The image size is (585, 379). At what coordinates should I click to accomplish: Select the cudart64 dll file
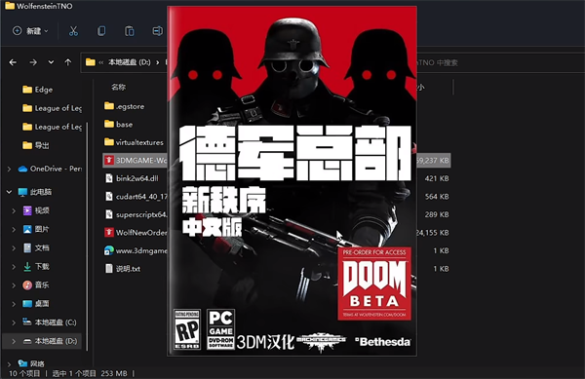pyautogui.click(x=136, y=197)
